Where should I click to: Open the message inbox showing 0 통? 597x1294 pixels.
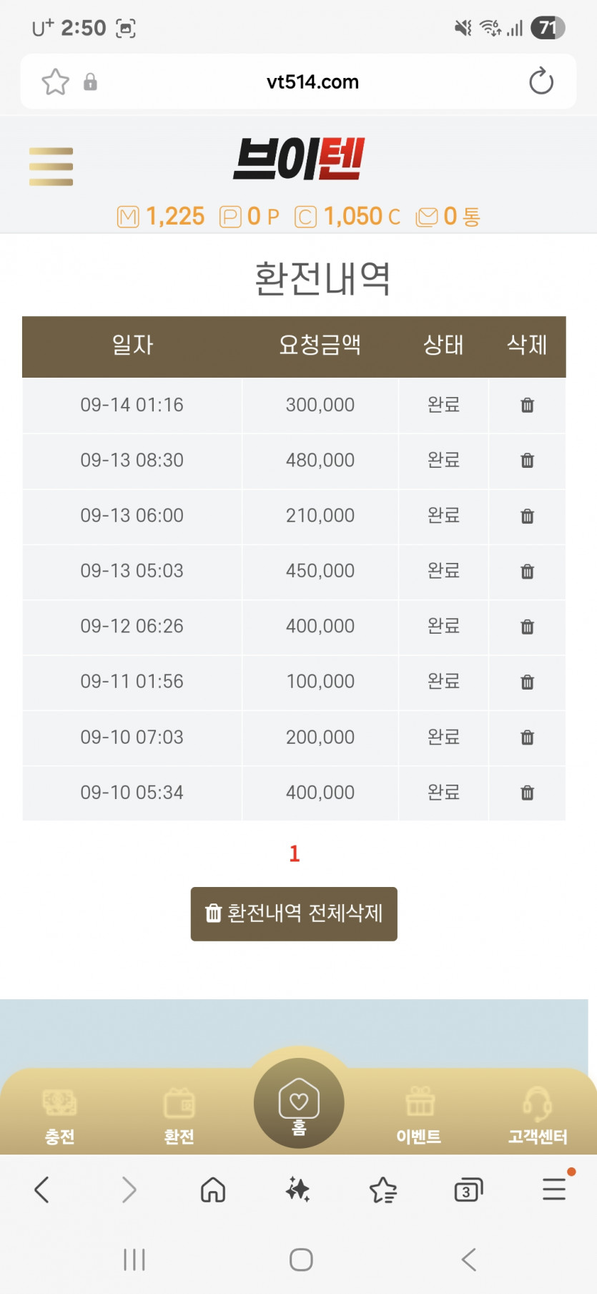pyautogui.click(x=448, y=216)
